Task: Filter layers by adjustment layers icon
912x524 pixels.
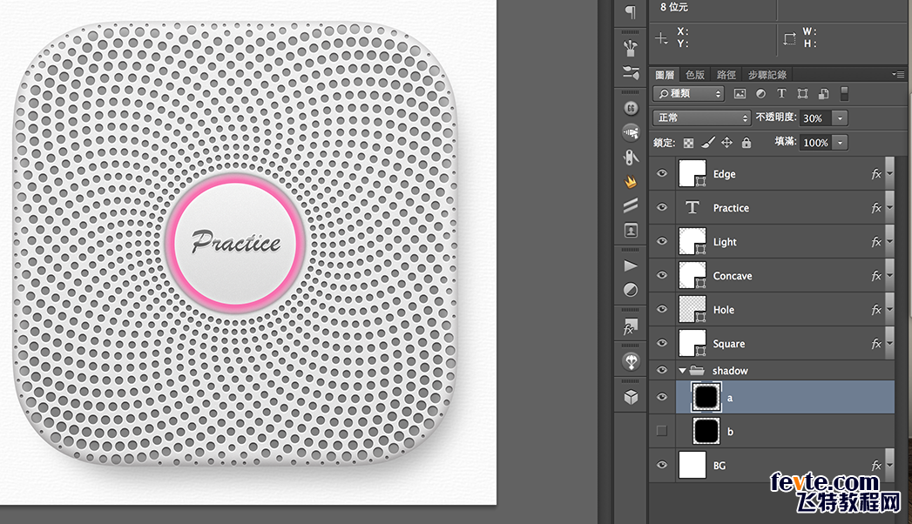Action: coord(760,93)
